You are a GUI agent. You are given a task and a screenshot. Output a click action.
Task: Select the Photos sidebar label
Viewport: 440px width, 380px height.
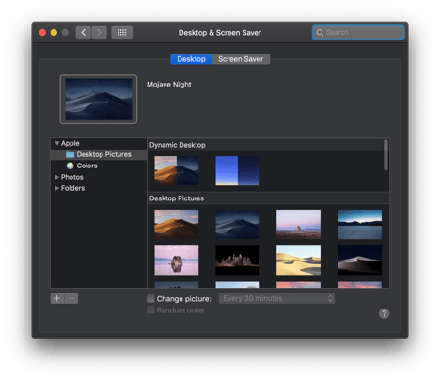click(x=72, y=177)
